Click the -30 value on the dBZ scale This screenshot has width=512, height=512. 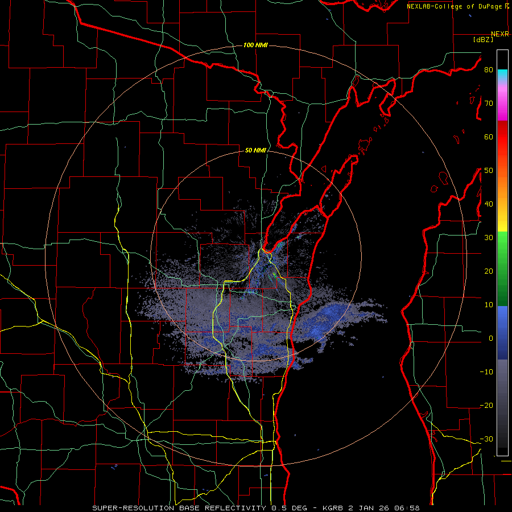point(486,439)
